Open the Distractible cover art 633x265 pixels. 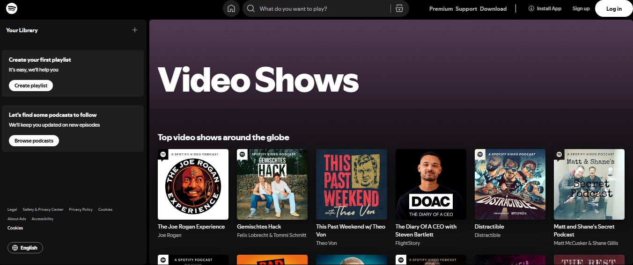[x=510, y=184]
